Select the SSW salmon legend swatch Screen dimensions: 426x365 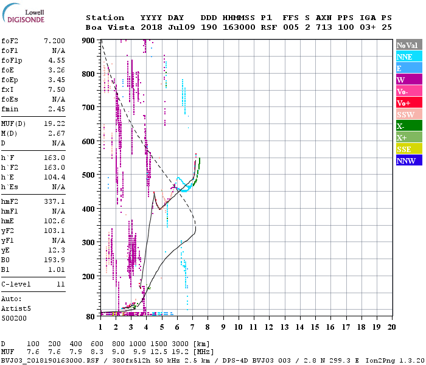coord(409,114)
